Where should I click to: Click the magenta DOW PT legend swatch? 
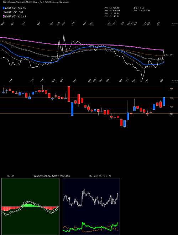(4, 16)
